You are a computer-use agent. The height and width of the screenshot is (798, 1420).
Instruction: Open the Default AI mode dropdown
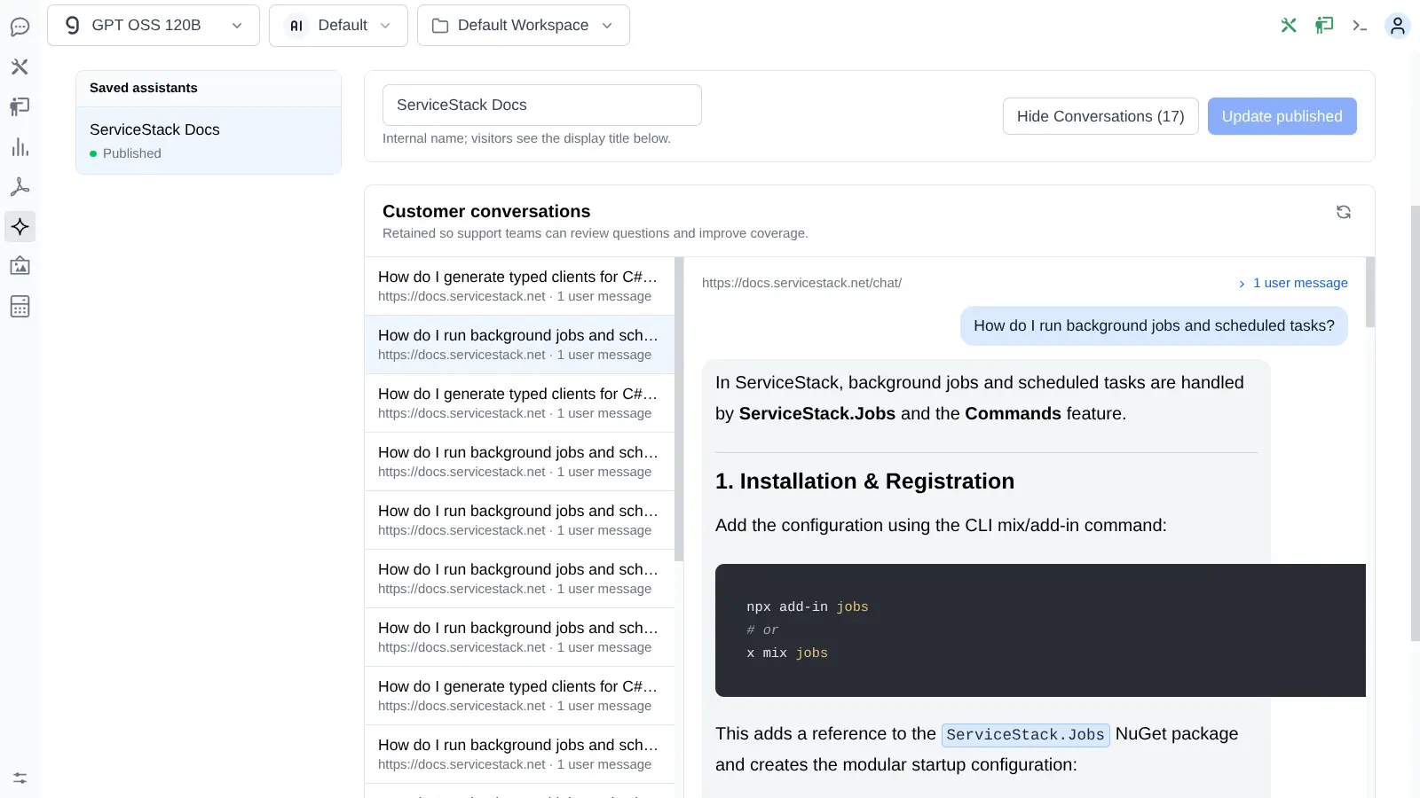click(338, 26)
